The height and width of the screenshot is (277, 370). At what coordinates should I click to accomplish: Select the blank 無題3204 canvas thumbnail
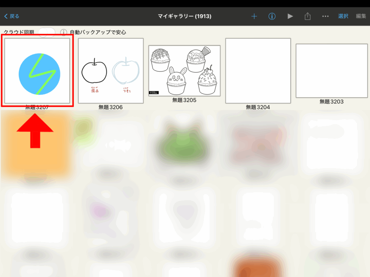[x=258, y=71]
